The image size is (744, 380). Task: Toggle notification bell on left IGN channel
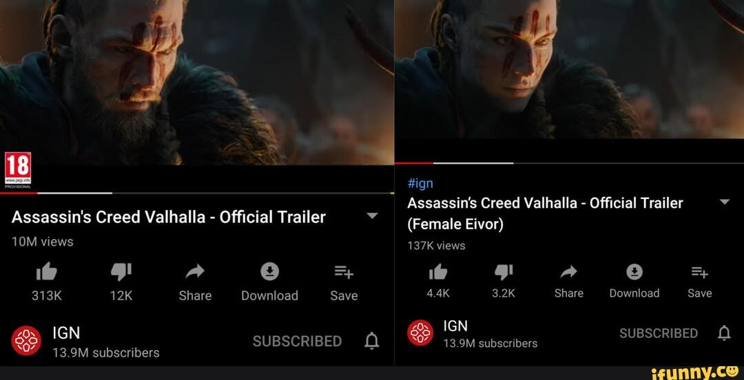click(x=371, y=341)
